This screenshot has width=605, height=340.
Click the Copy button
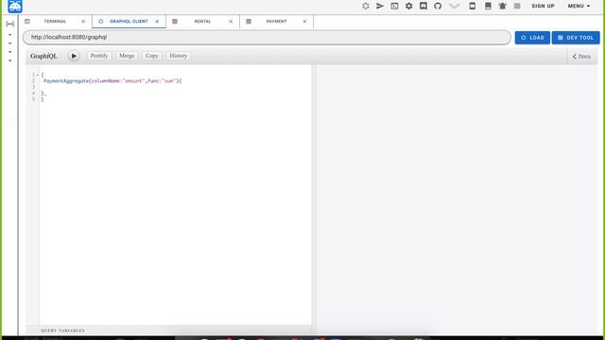click(x=152, y=56)
